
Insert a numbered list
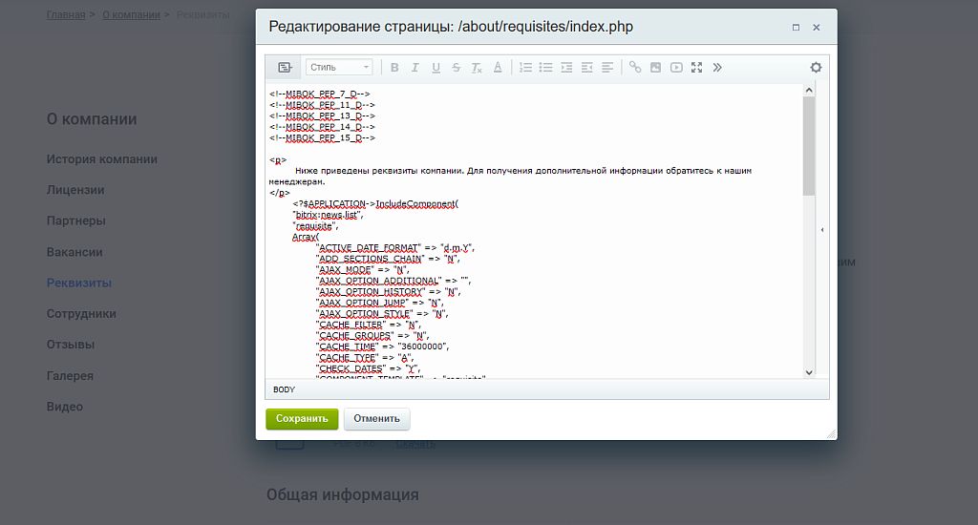coord(525,68)
